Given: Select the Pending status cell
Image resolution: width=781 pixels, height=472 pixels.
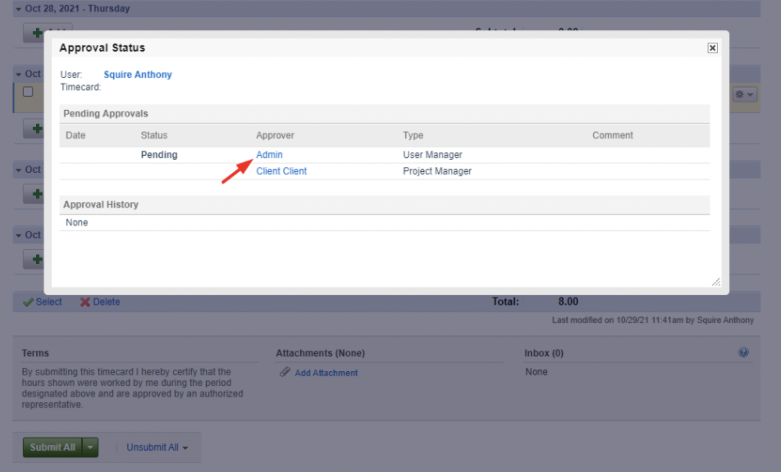Looking at the screenshot, I should pyautogui.click(x=159, y=155).
